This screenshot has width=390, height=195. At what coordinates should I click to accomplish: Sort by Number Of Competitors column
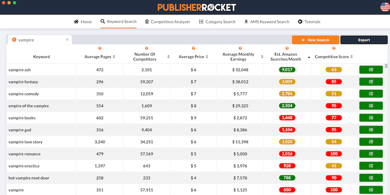168,57
